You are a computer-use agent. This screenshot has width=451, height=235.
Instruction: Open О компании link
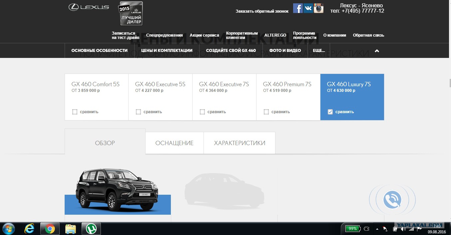pyautogui.click(x=334, y=35)
